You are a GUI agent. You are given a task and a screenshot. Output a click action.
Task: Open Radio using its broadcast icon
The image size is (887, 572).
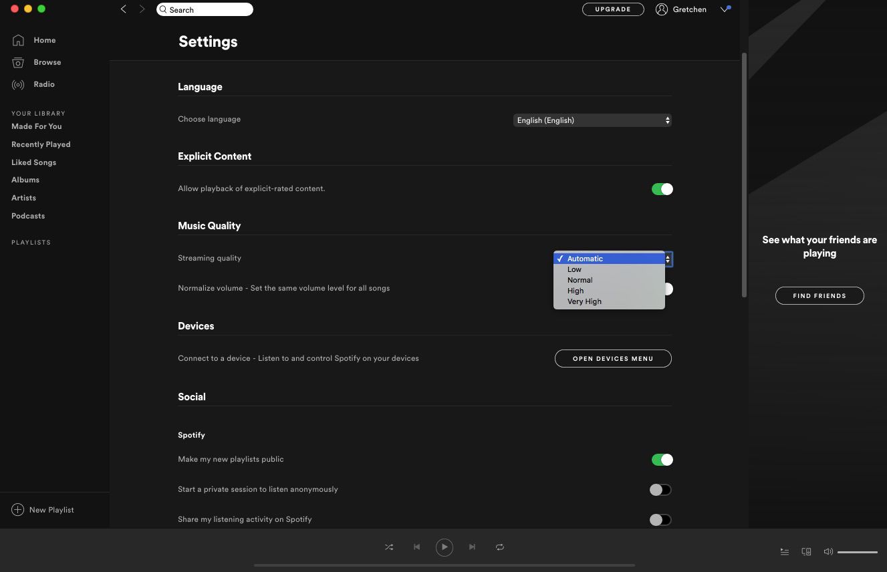18,85
